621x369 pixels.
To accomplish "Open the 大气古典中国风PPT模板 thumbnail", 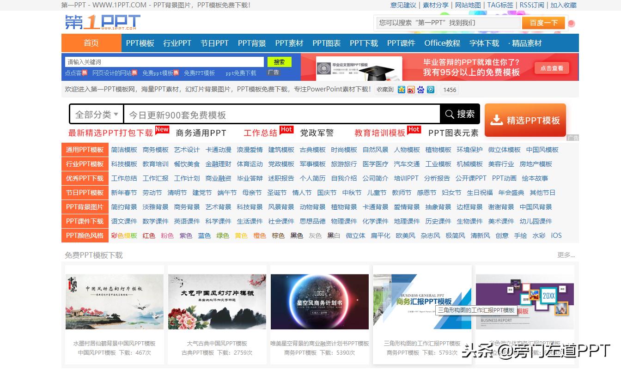I will pyautogui.click(x=217, y=301).
